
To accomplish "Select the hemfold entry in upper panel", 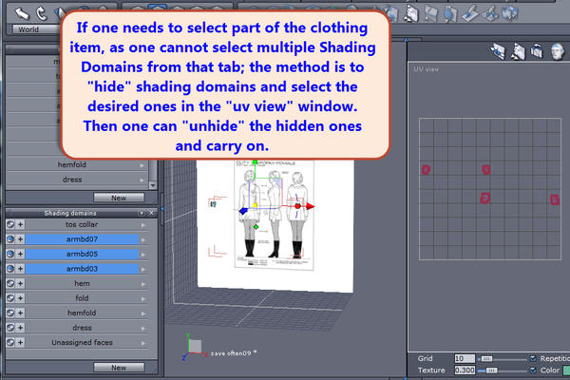I will [72, 164].
